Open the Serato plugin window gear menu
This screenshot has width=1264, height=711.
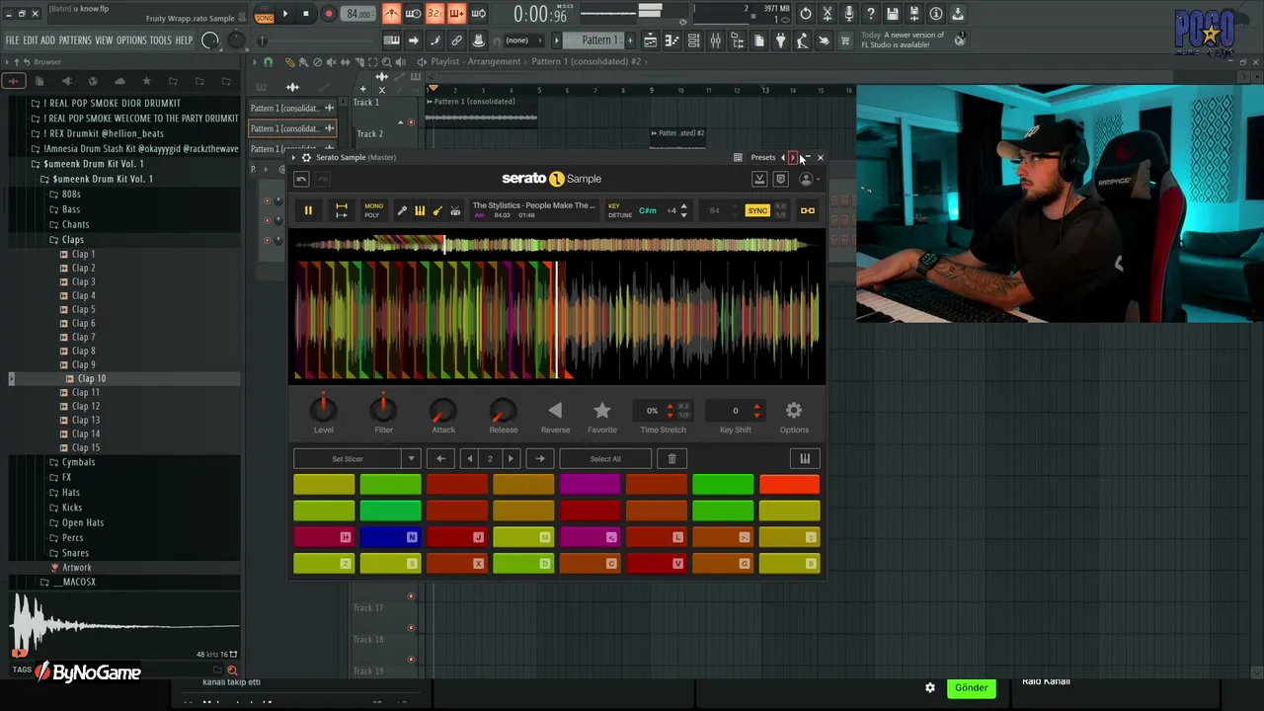point(306,157)
